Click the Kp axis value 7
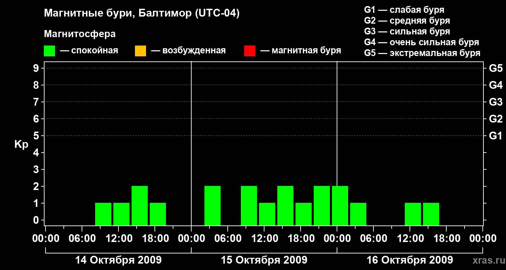 pyautogui.click(x=37, y=102)
